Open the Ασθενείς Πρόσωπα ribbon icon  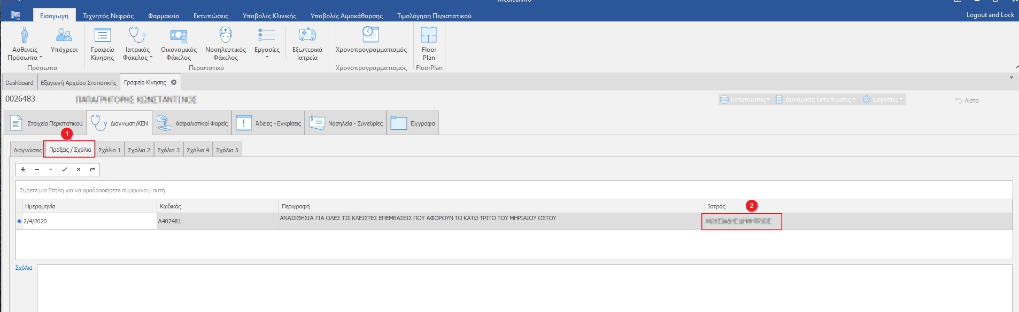(x=24, y=35)
